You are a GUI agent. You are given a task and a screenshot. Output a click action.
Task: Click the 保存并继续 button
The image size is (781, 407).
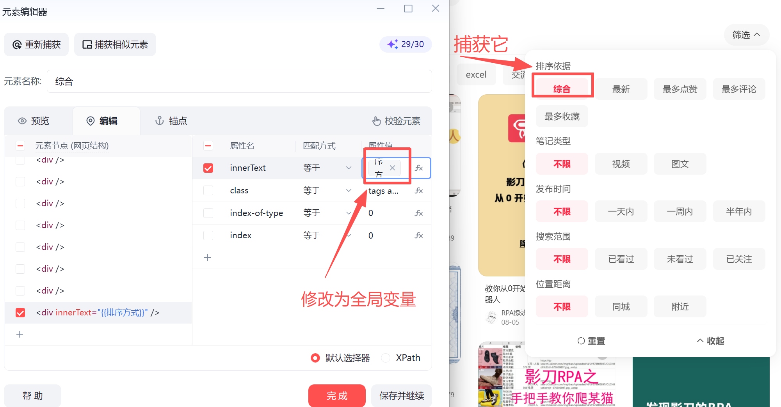click(402, 396)
